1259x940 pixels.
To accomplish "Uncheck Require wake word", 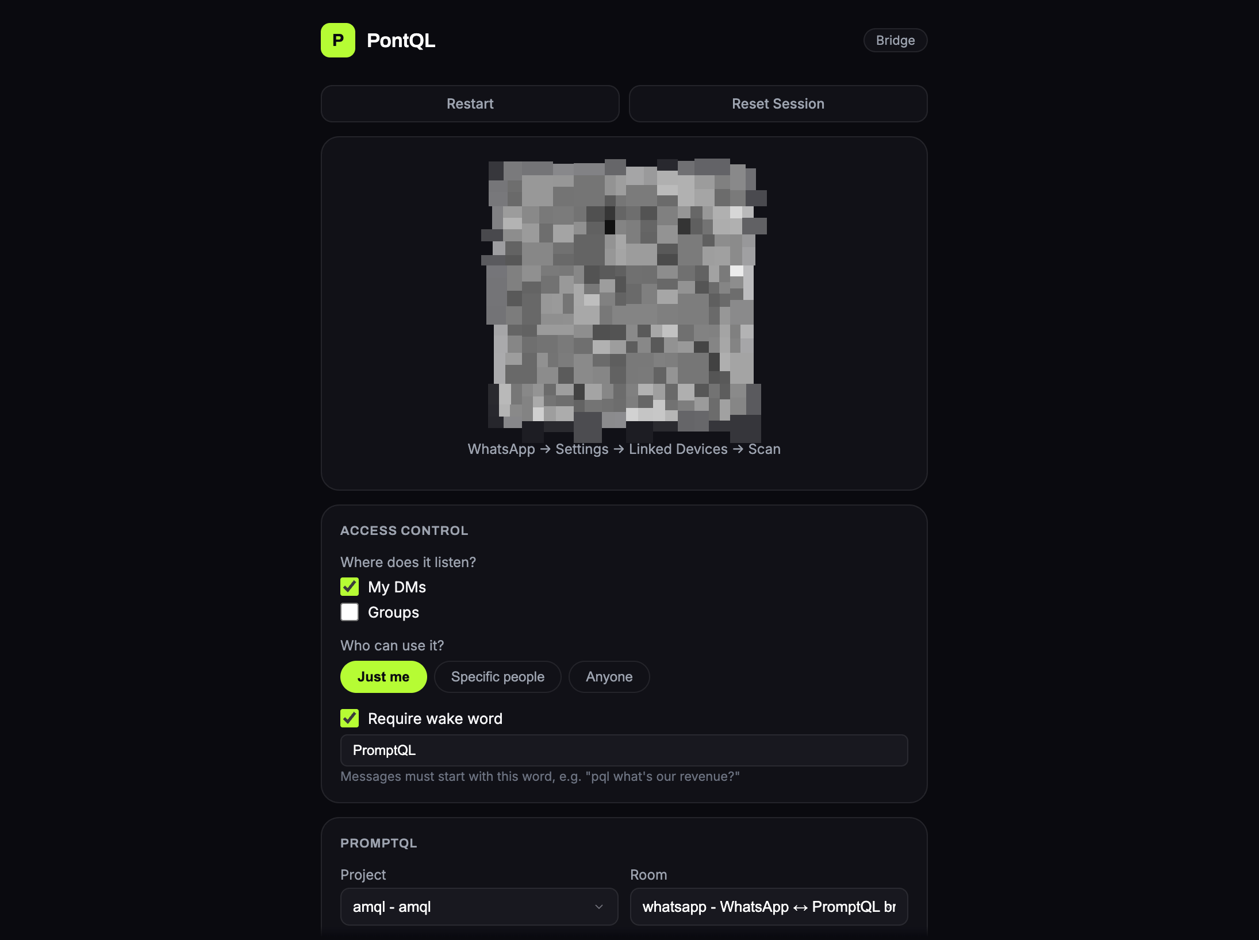I will (x=350, y=718).
